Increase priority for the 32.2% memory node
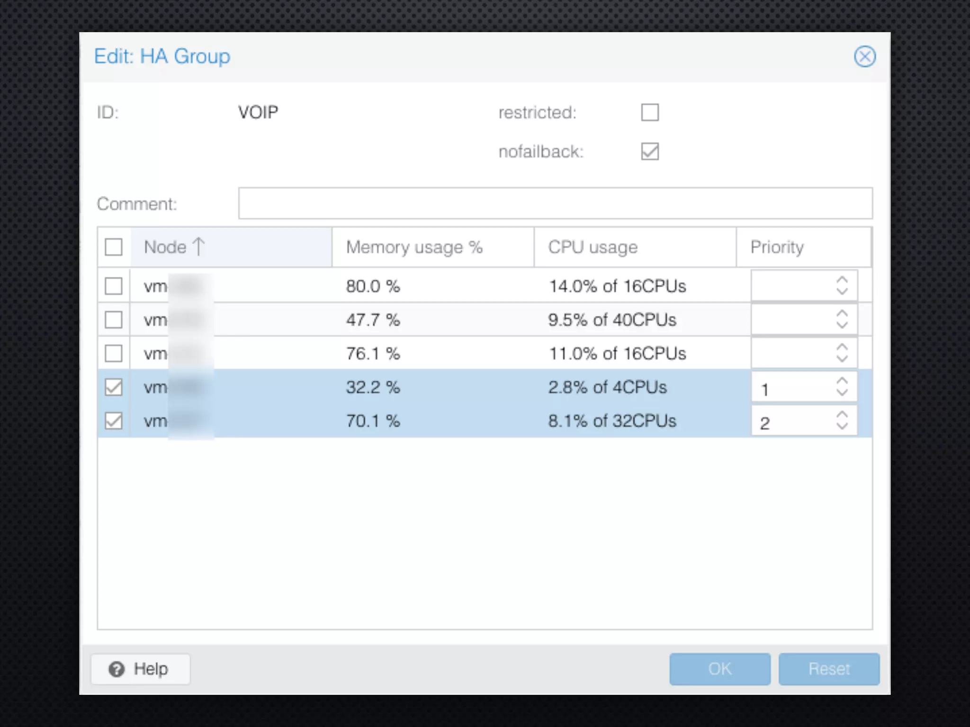 [842, 381]
